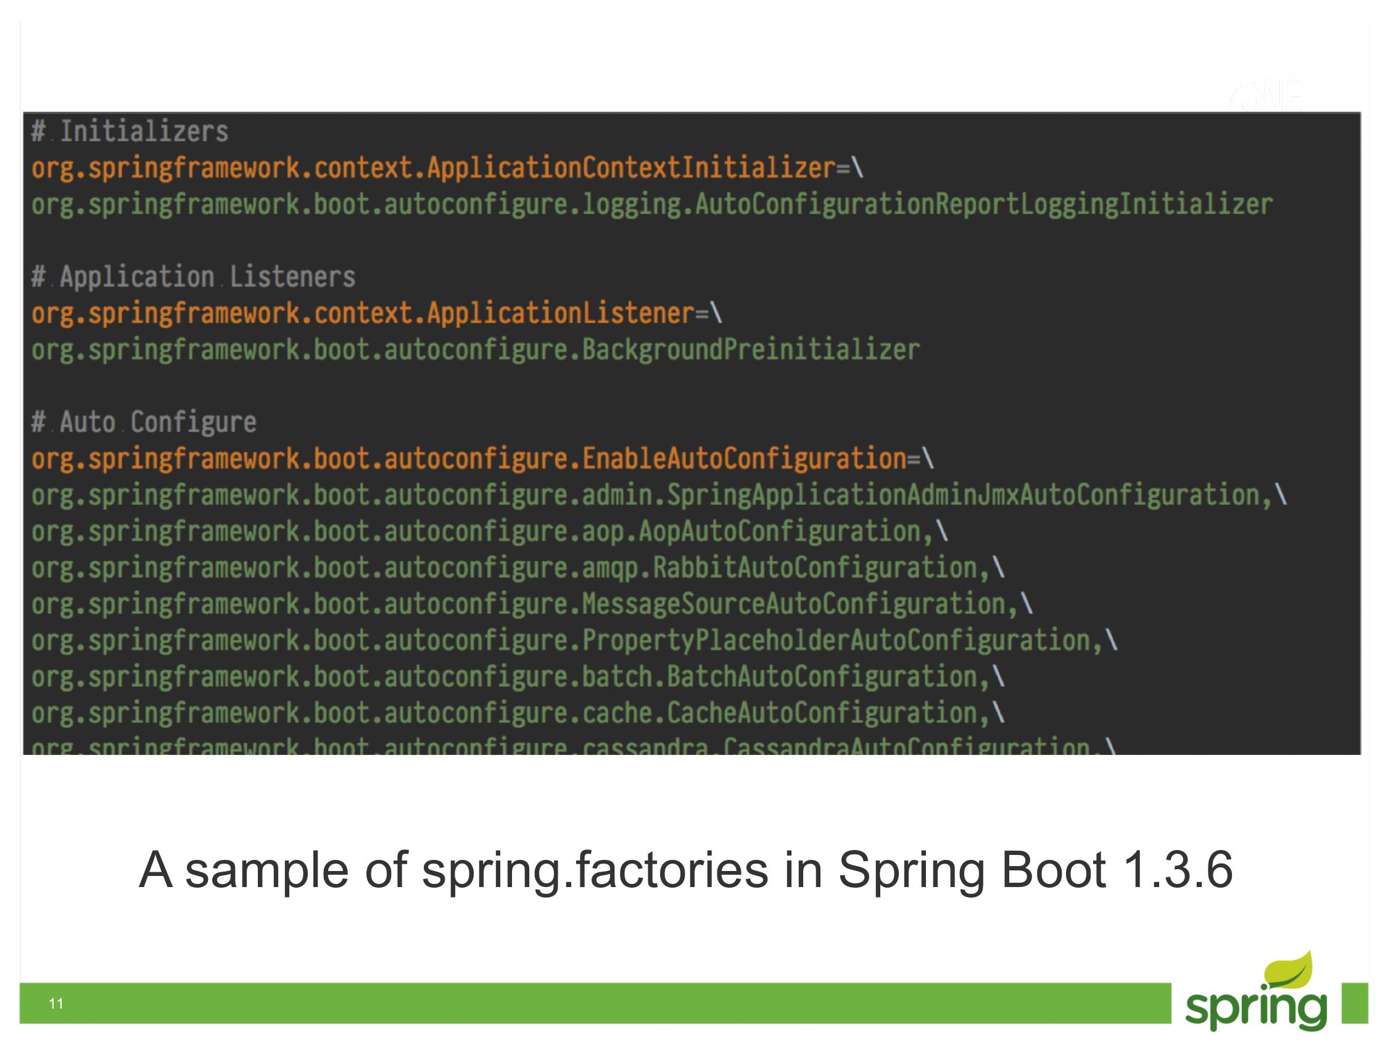Click the RabbitAutoConfiguration line
Image resolution: width=1388 pixels, height=1042 pixels.
[517, 568]
